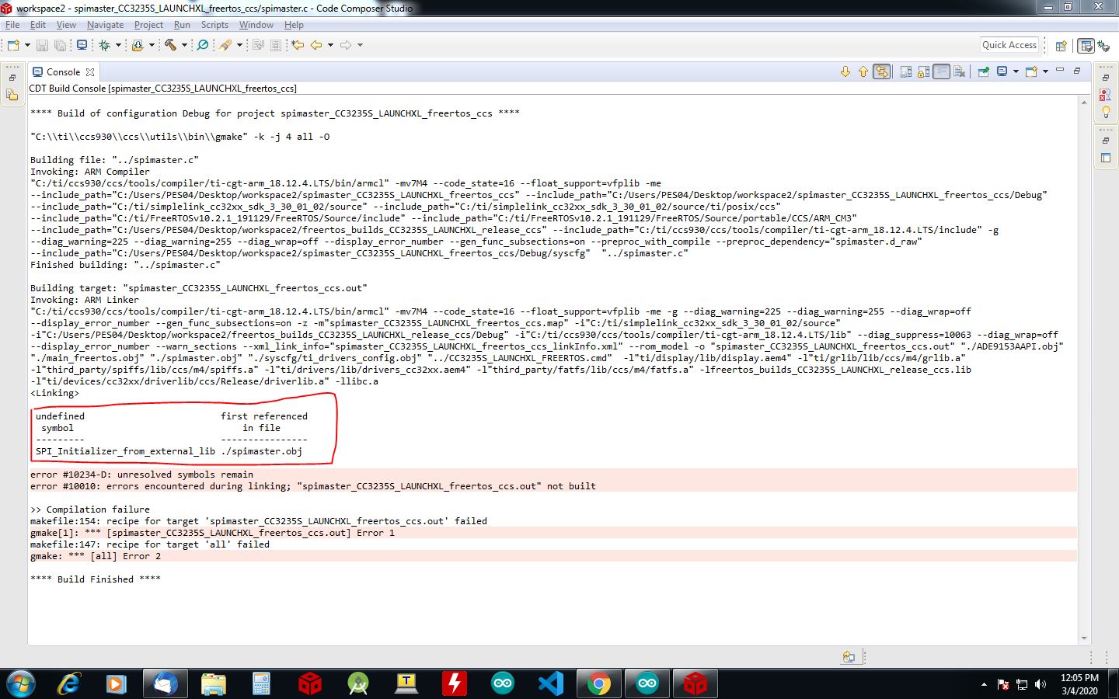Viewport: 1119px width, 699px height.
Task: Expand the Build hammer dropdown arrow
Action: 184,45
